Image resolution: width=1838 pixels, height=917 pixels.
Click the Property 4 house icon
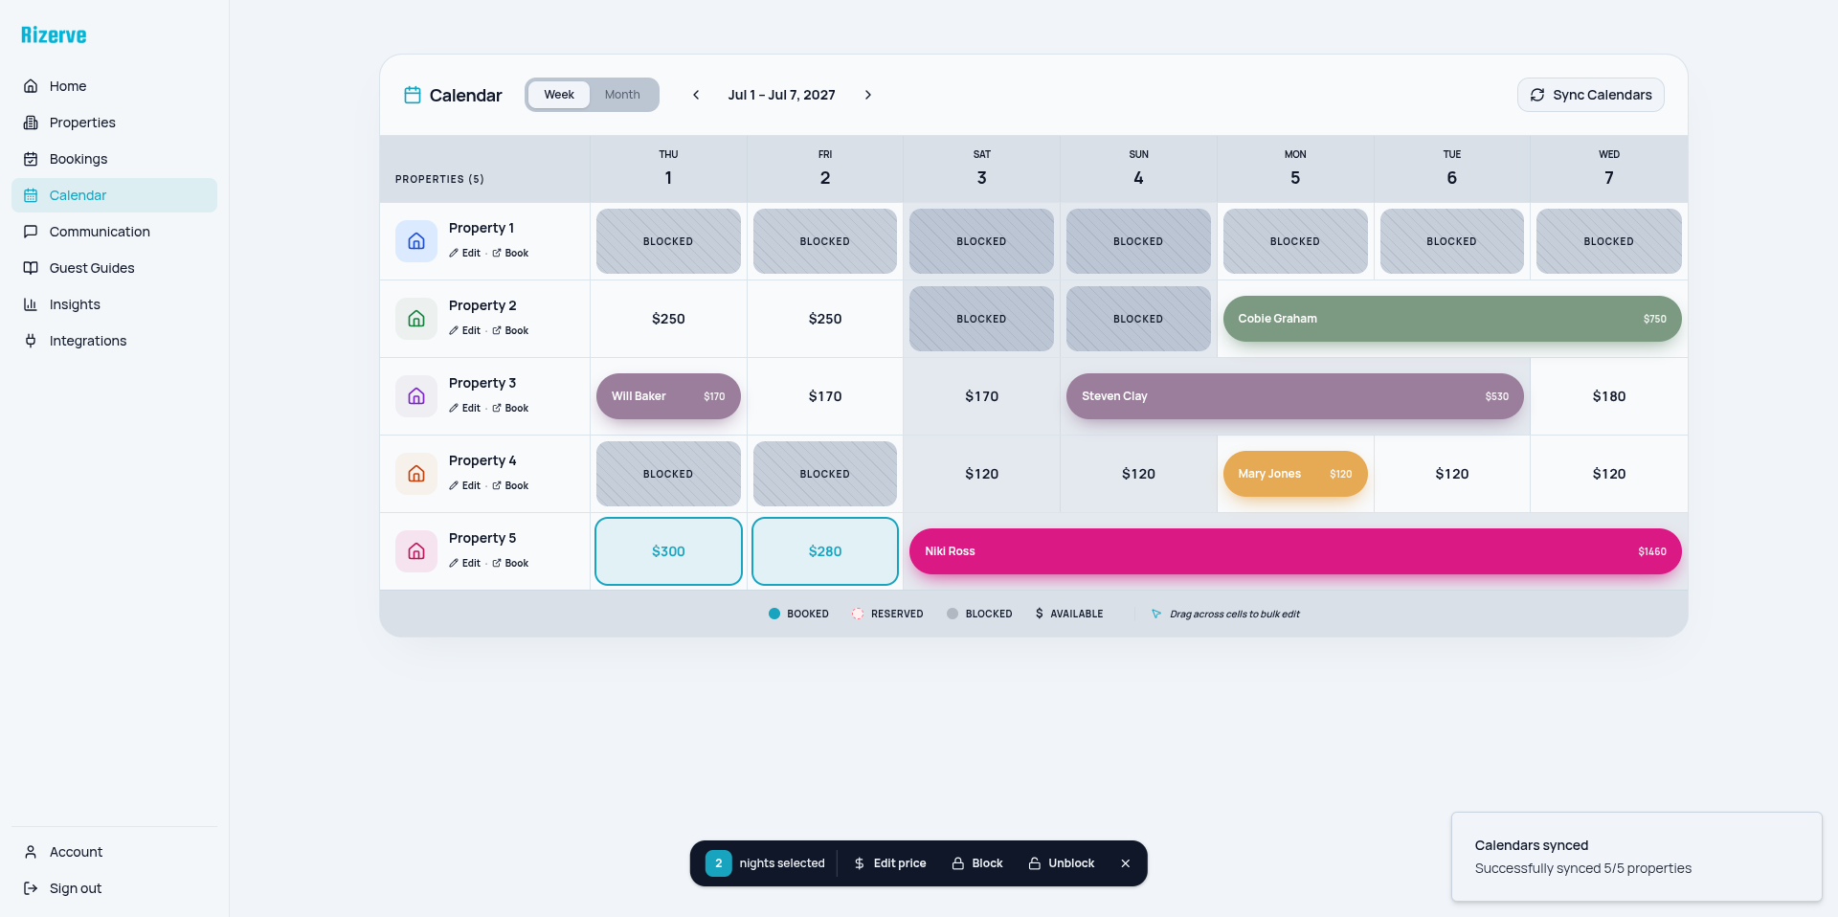(x=416, y=474)
